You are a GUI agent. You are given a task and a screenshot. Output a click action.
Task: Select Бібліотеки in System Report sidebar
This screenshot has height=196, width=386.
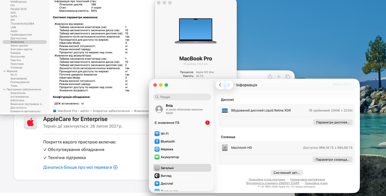(x=17, y=101)
